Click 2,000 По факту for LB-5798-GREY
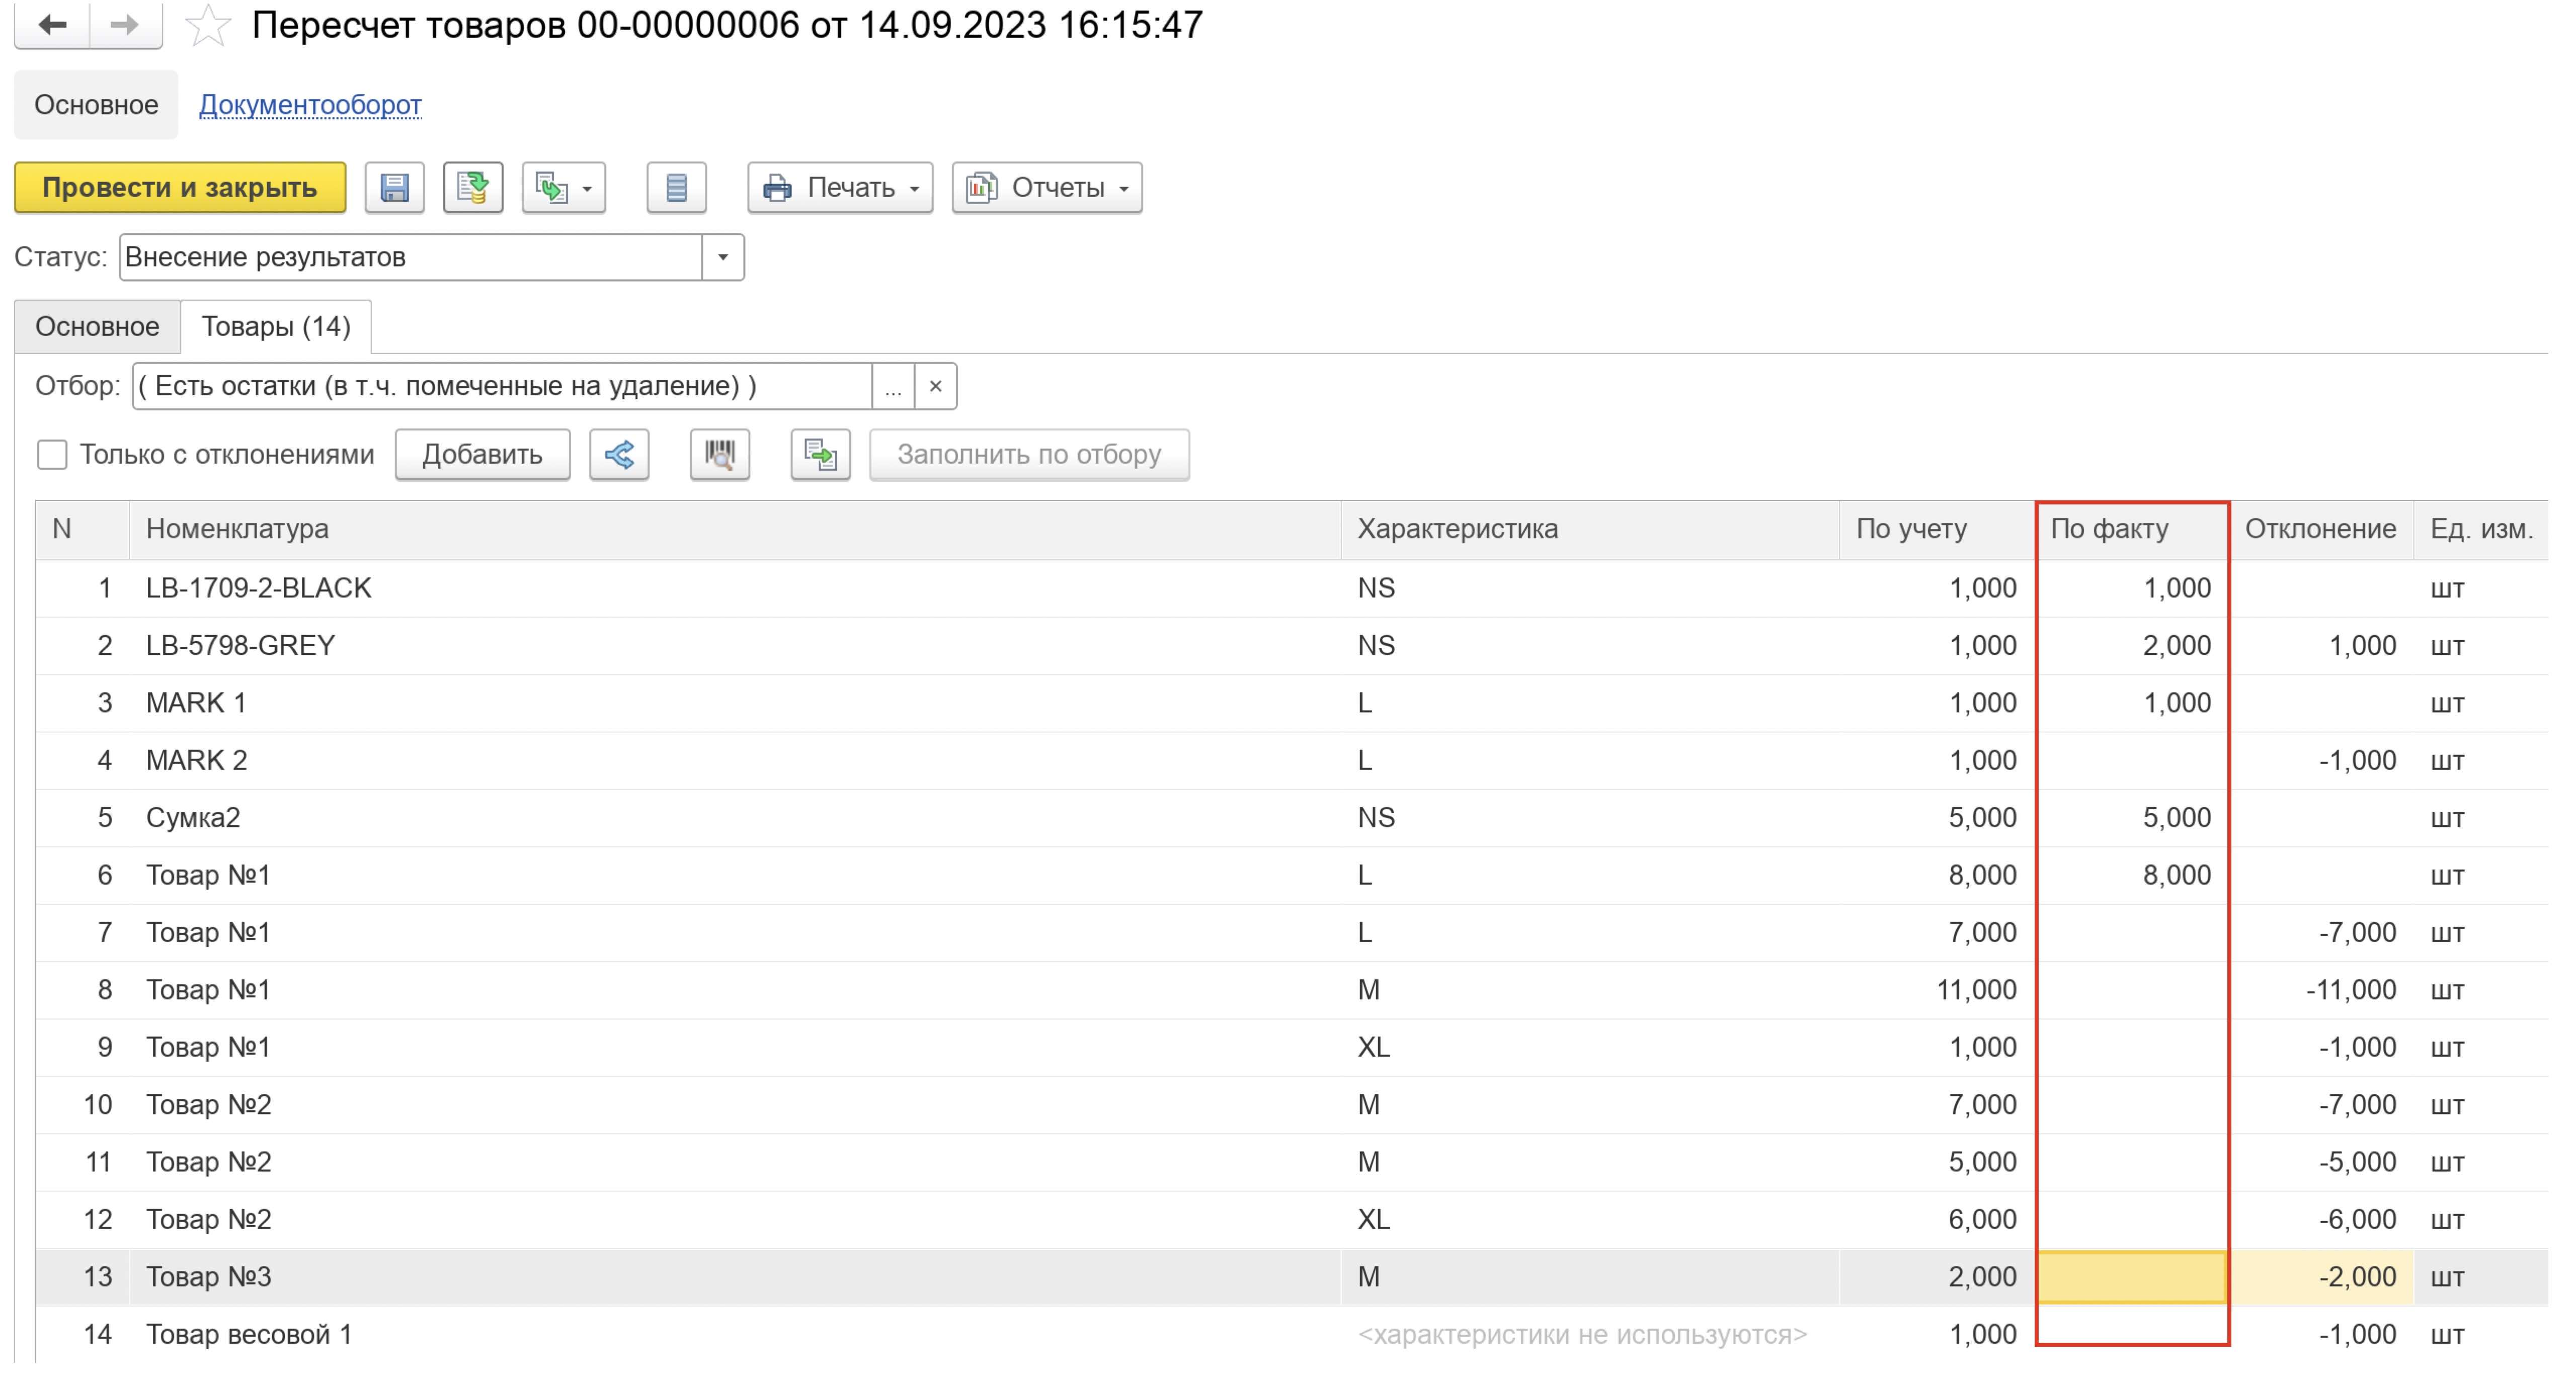 pos(2176,646)
